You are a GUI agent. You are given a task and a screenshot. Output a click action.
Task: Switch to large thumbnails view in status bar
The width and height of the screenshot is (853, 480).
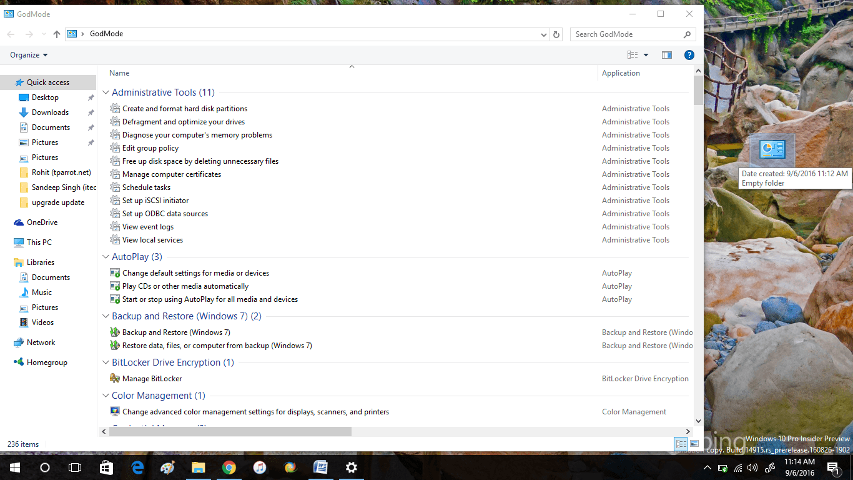[x=694, y=444]
